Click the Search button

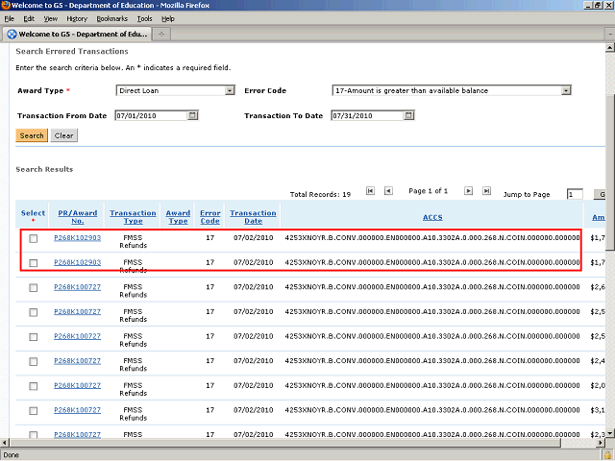point(32,135)
